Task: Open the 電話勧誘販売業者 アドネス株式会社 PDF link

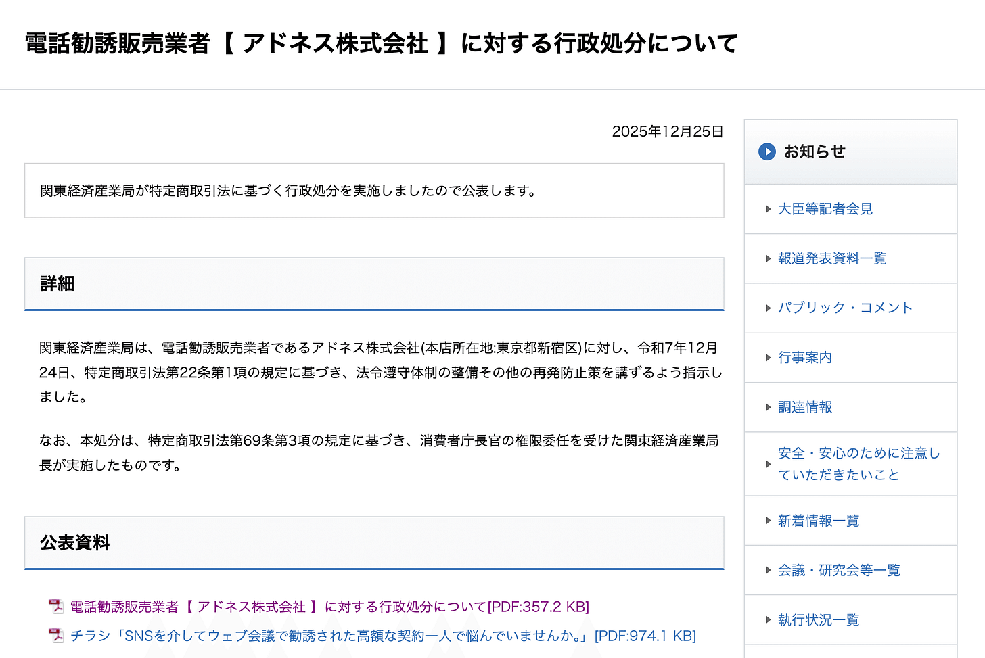Action: (329, 607)
